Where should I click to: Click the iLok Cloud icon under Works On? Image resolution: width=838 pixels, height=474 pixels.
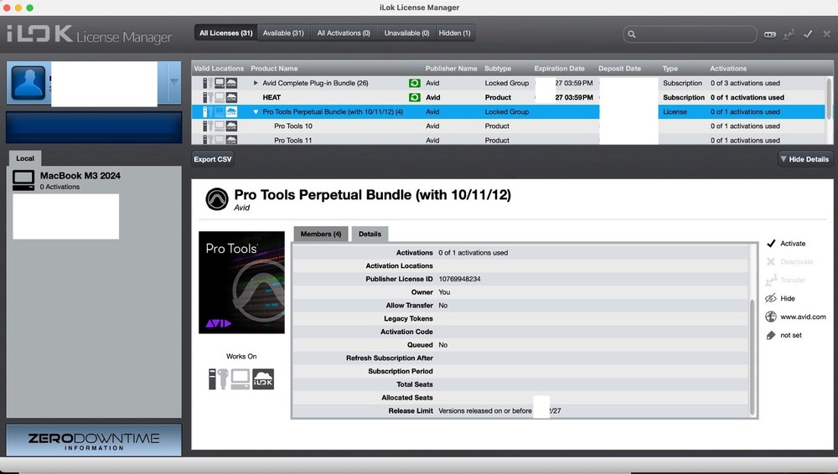tap(263, 379)
